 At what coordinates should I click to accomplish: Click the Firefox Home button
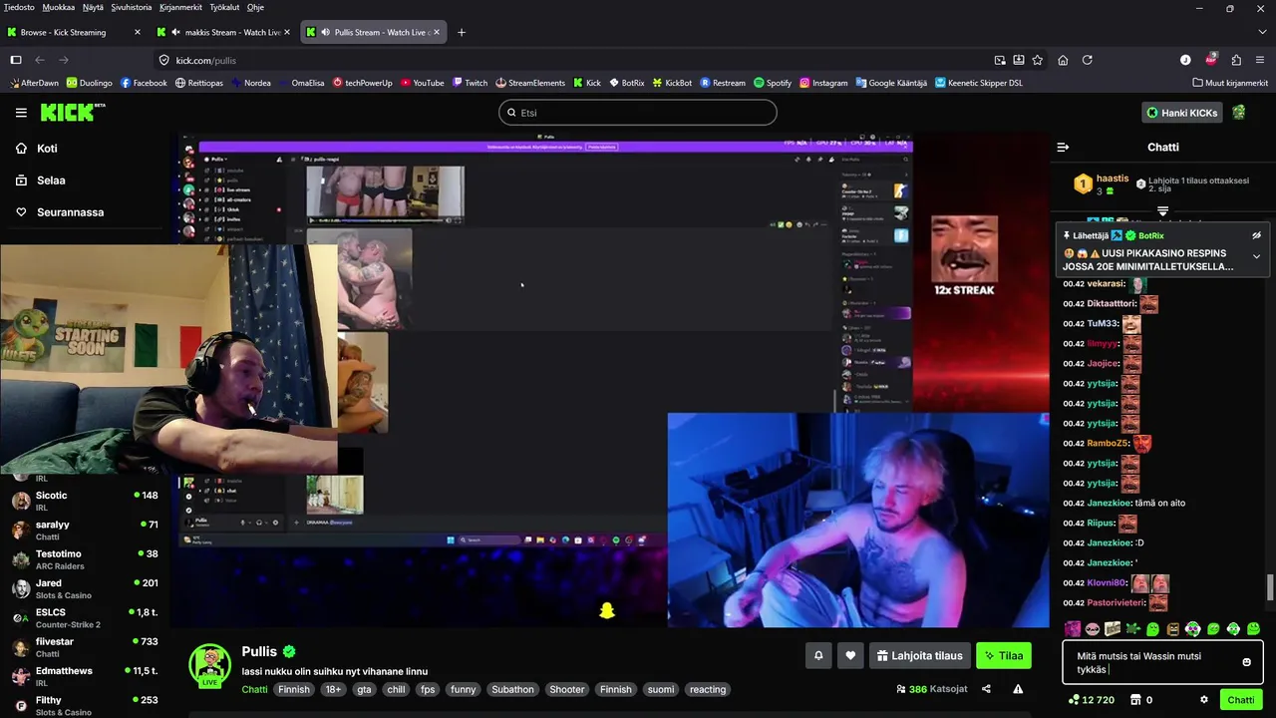(1063, 60)
